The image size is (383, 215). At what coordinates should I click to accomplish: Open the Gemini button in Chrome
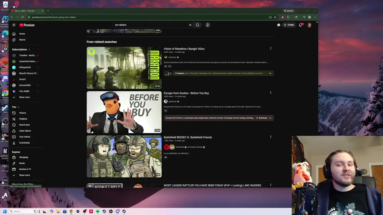pos(289,11)
